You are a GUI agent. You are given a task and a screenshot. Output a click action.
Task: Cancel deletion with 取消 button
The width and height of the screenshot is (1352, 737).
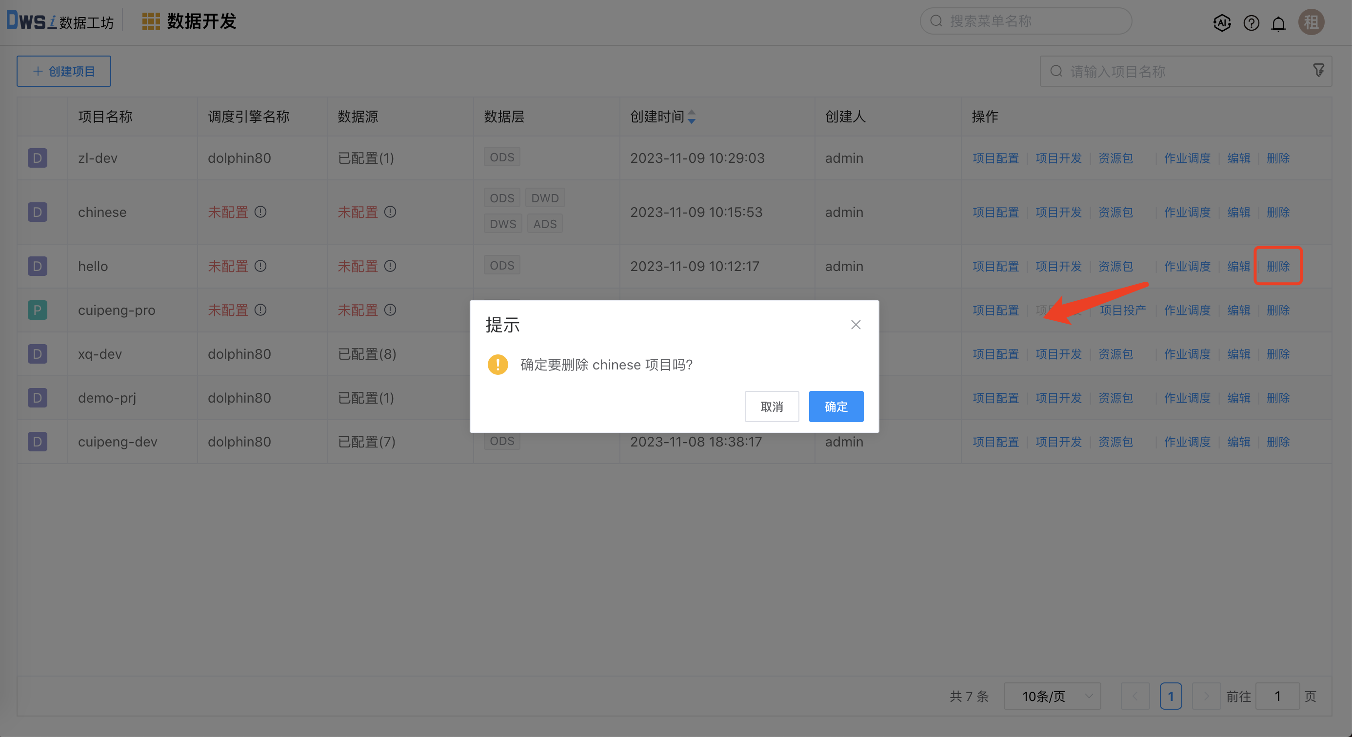pyautogui.click(x=772, y=407)
